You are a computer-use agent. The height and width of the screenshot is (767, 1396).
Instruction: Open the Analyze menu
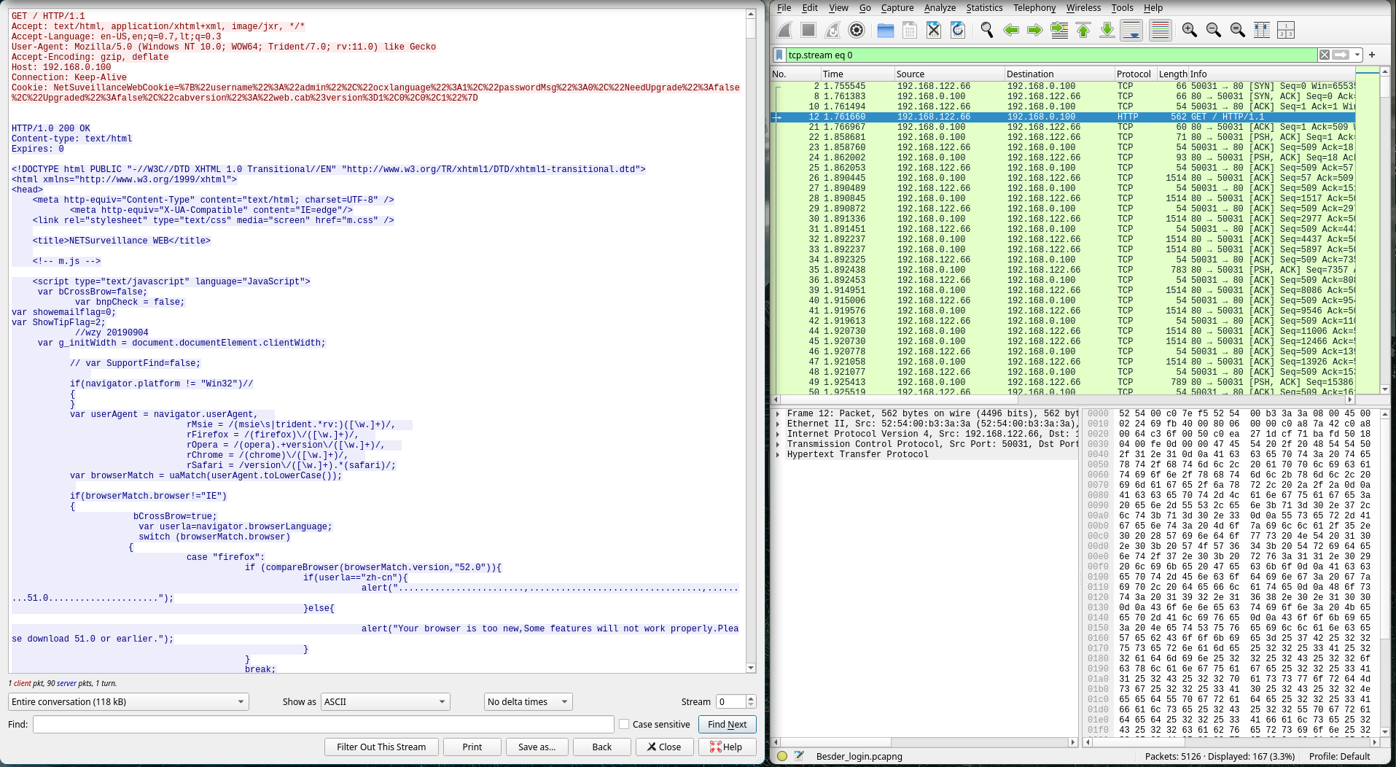940,8
